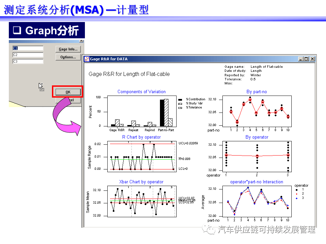Select the Xbar Chart by operator title
Viewport: 326px width, 244px height.
pyautogui.click(x=141, y=182)
